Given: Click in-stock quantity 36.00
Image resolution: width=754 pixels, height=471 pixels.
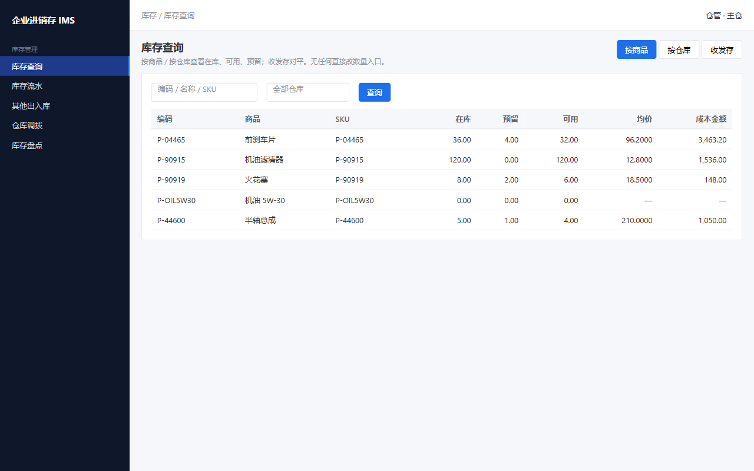Looking at the screenshot, I should pos(462,140).
